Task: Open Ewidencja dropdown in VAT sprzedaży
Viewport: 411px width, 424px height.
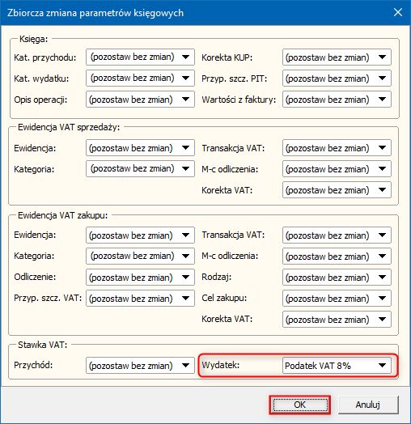Action: [x=140, y=147]
